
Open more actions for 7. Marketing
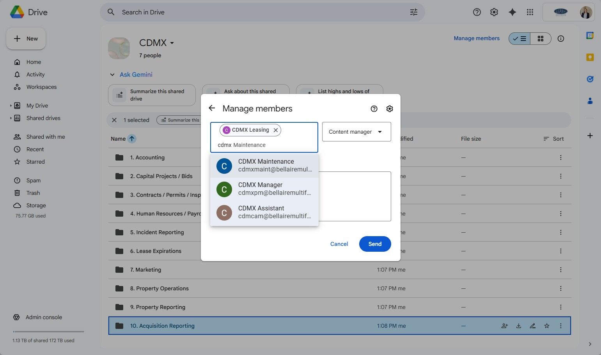point(561,270)
